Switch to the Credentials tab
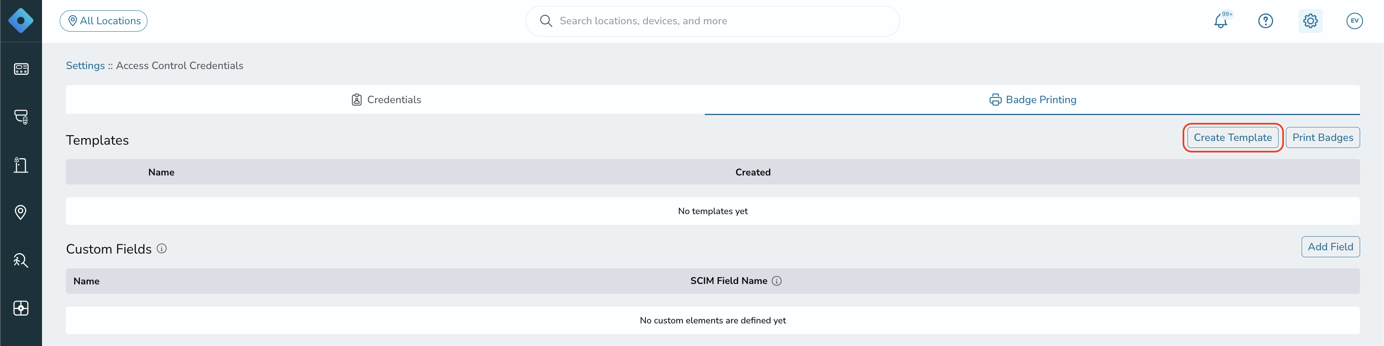Viewport: 1384px width, 346px height. click(385, 99)
